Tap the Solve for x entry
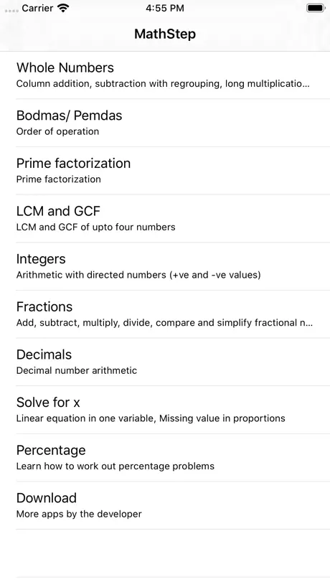Image resolution: width=330 pixels, height=587 pixels. (x=165, y=410)
